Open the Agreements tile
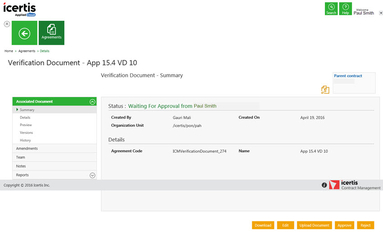The image size is (383, 234). click(51, 33)
